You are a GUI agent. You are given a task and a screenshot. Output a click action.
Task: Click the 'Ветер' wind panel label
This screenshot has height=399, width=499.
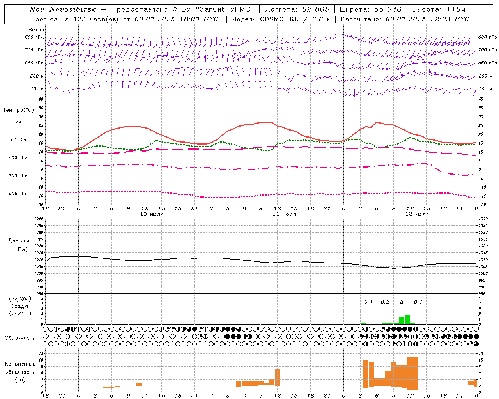(x=36, y=30)
